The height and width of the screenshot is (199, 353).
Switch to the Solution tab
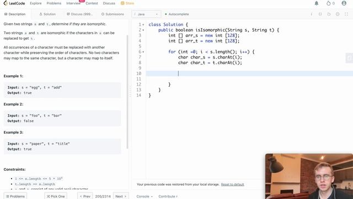(47, 14)
